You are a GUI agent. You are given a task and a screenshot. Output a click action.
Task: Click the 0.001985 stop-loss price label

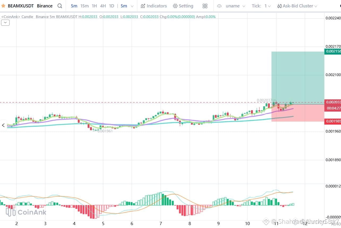tap(333, 121)
